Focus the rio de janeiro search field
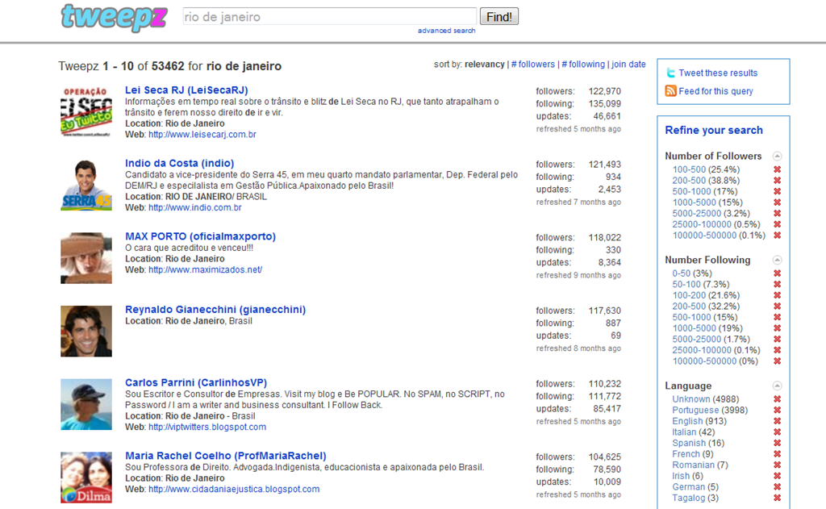 coord(330,16)
